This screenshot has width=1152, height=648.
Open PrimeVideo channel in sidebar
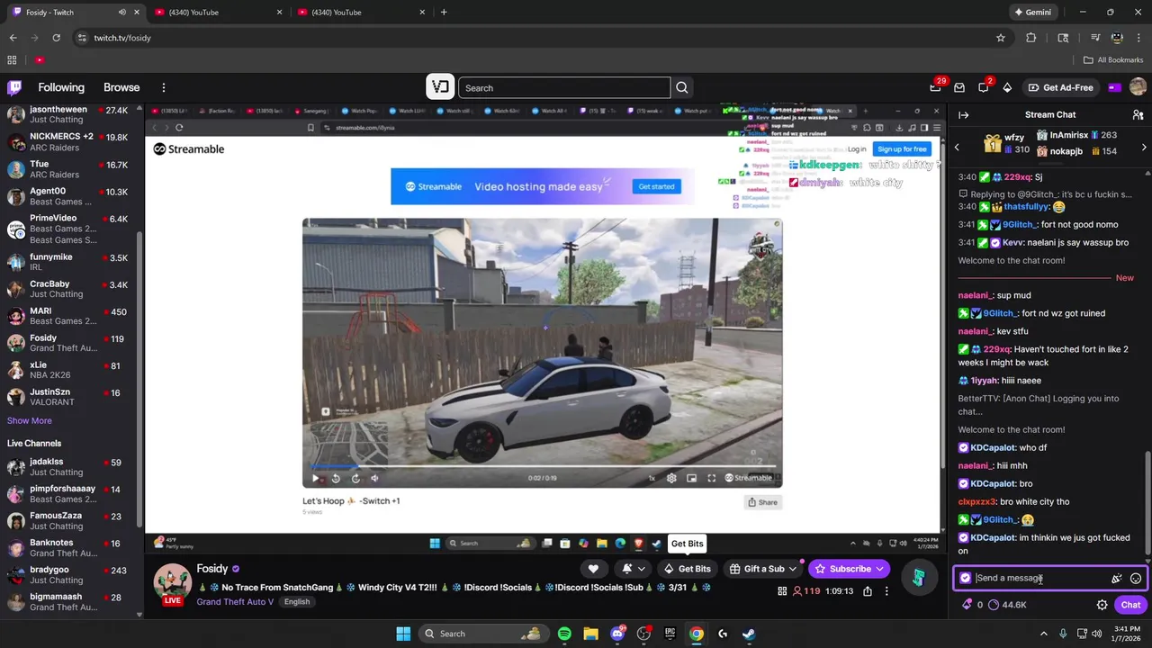[69, 229]
